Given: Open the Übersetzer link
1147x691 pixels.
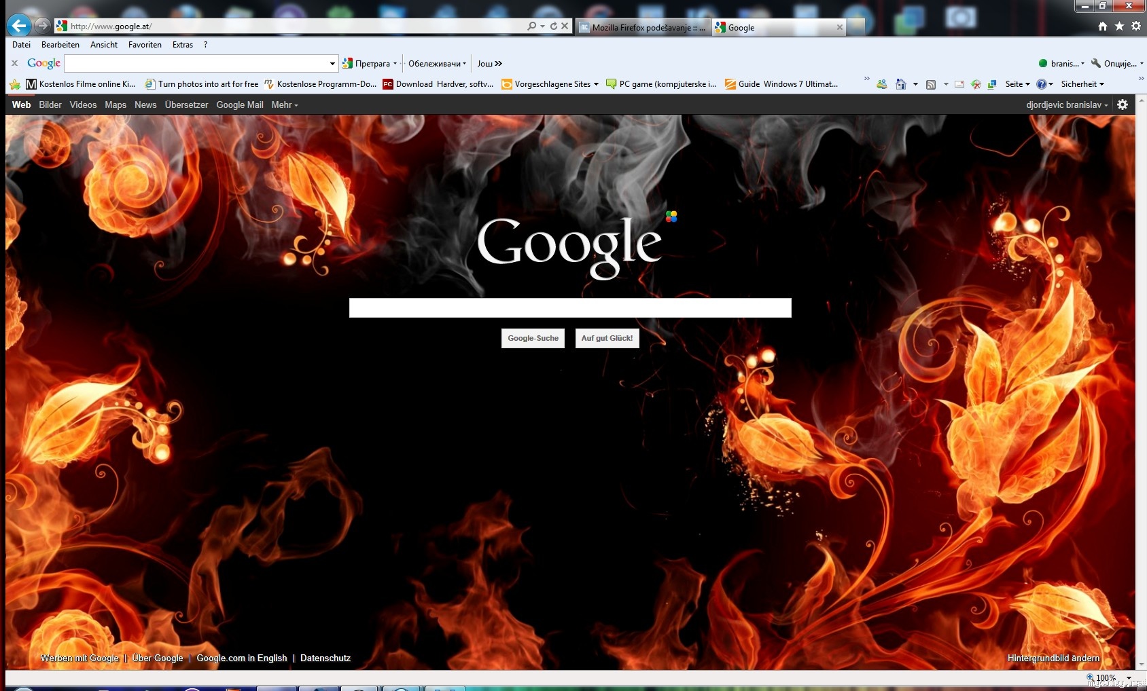Looking at the screenshot, I should click(186, 105).
